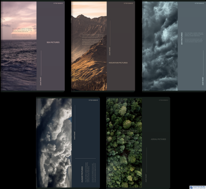Click the description paragraph over the forest photo

(x=127, y=136)
